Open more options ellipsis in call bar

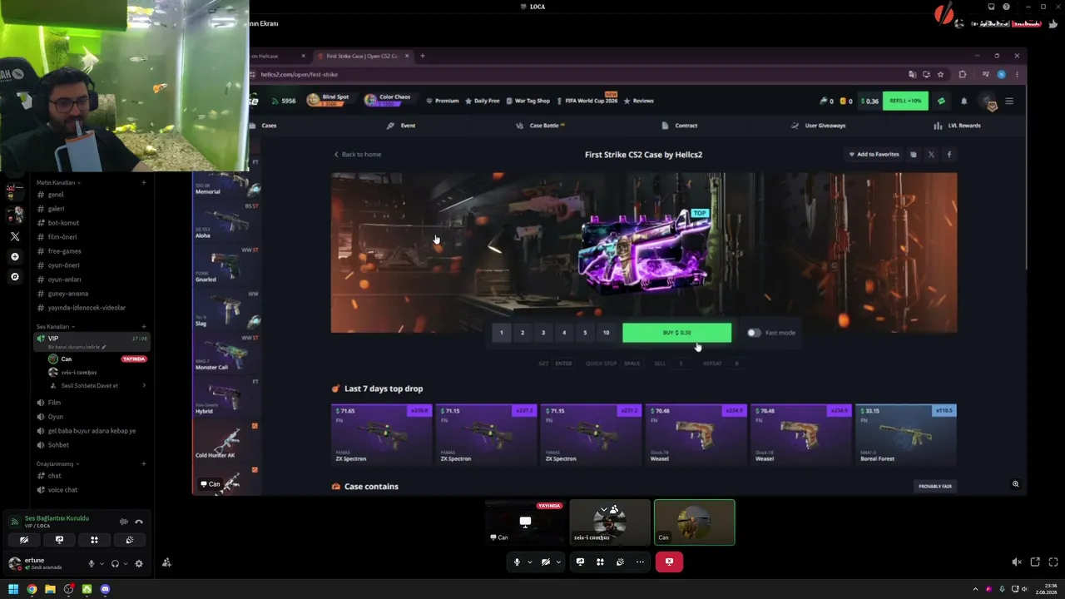coord(640,562)
